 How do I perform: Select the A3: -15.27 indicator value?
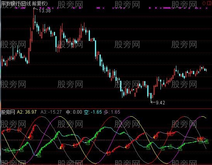51,112
